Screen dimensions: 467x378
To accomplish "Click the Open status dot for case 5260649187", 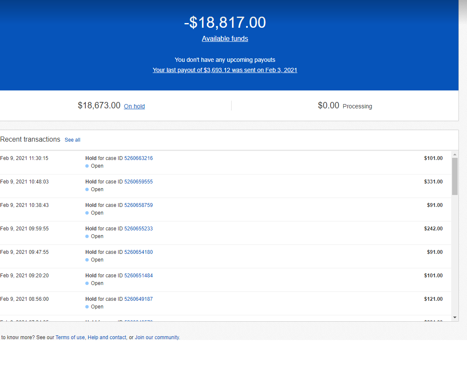I will [87, 307].
